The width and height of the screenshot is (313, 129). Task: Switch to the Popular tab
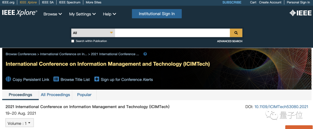tap(84, 95)
